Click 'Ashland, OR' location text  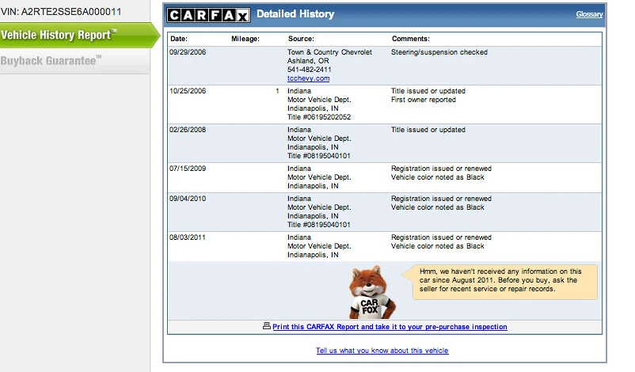(308, 61)
